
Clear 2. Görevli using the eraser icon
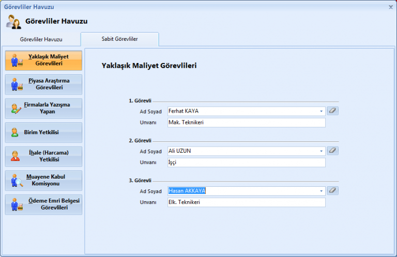(333, 151)
